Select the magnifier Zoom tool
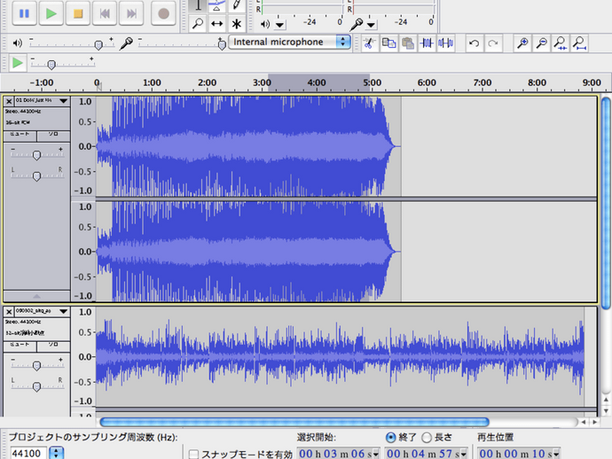 tap(198, 24)
